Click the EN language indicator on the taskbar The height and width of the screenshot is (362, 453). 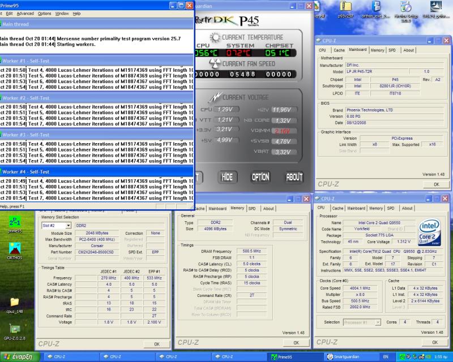coord(386,357)
